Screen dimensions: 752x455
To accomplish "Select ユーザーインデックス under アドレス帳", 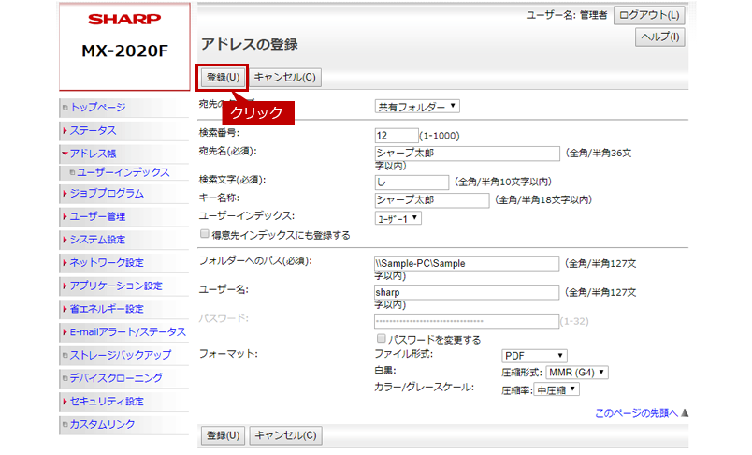I will tap(123, 172).
